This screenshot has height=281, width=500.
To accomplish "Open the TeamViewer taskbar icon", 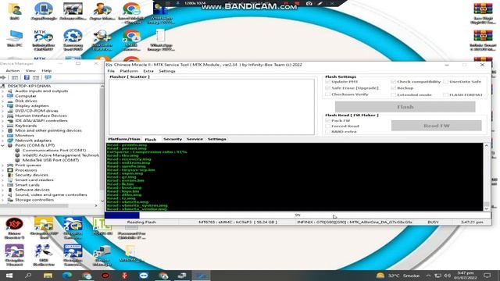I will click(x=144, y=276).
